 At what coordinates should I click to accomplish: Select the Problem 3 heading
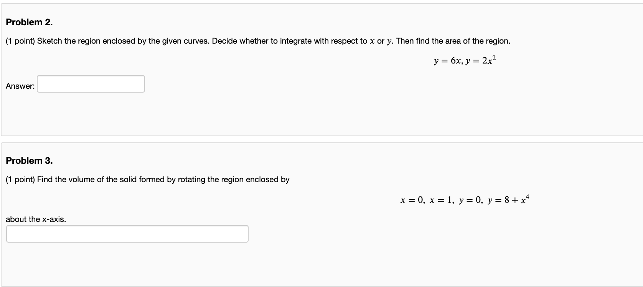click(x=29, y=160)
